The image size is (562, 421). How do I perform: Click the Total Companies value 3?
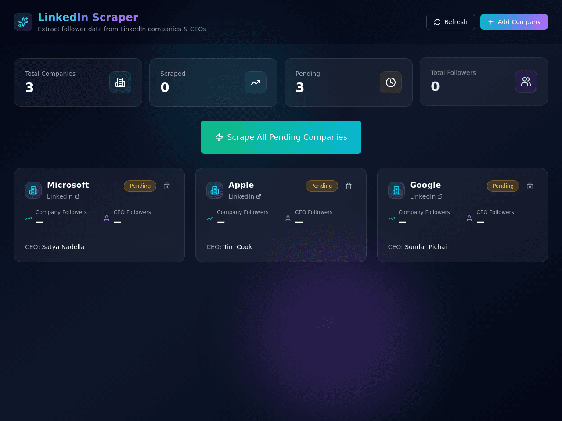29,88
